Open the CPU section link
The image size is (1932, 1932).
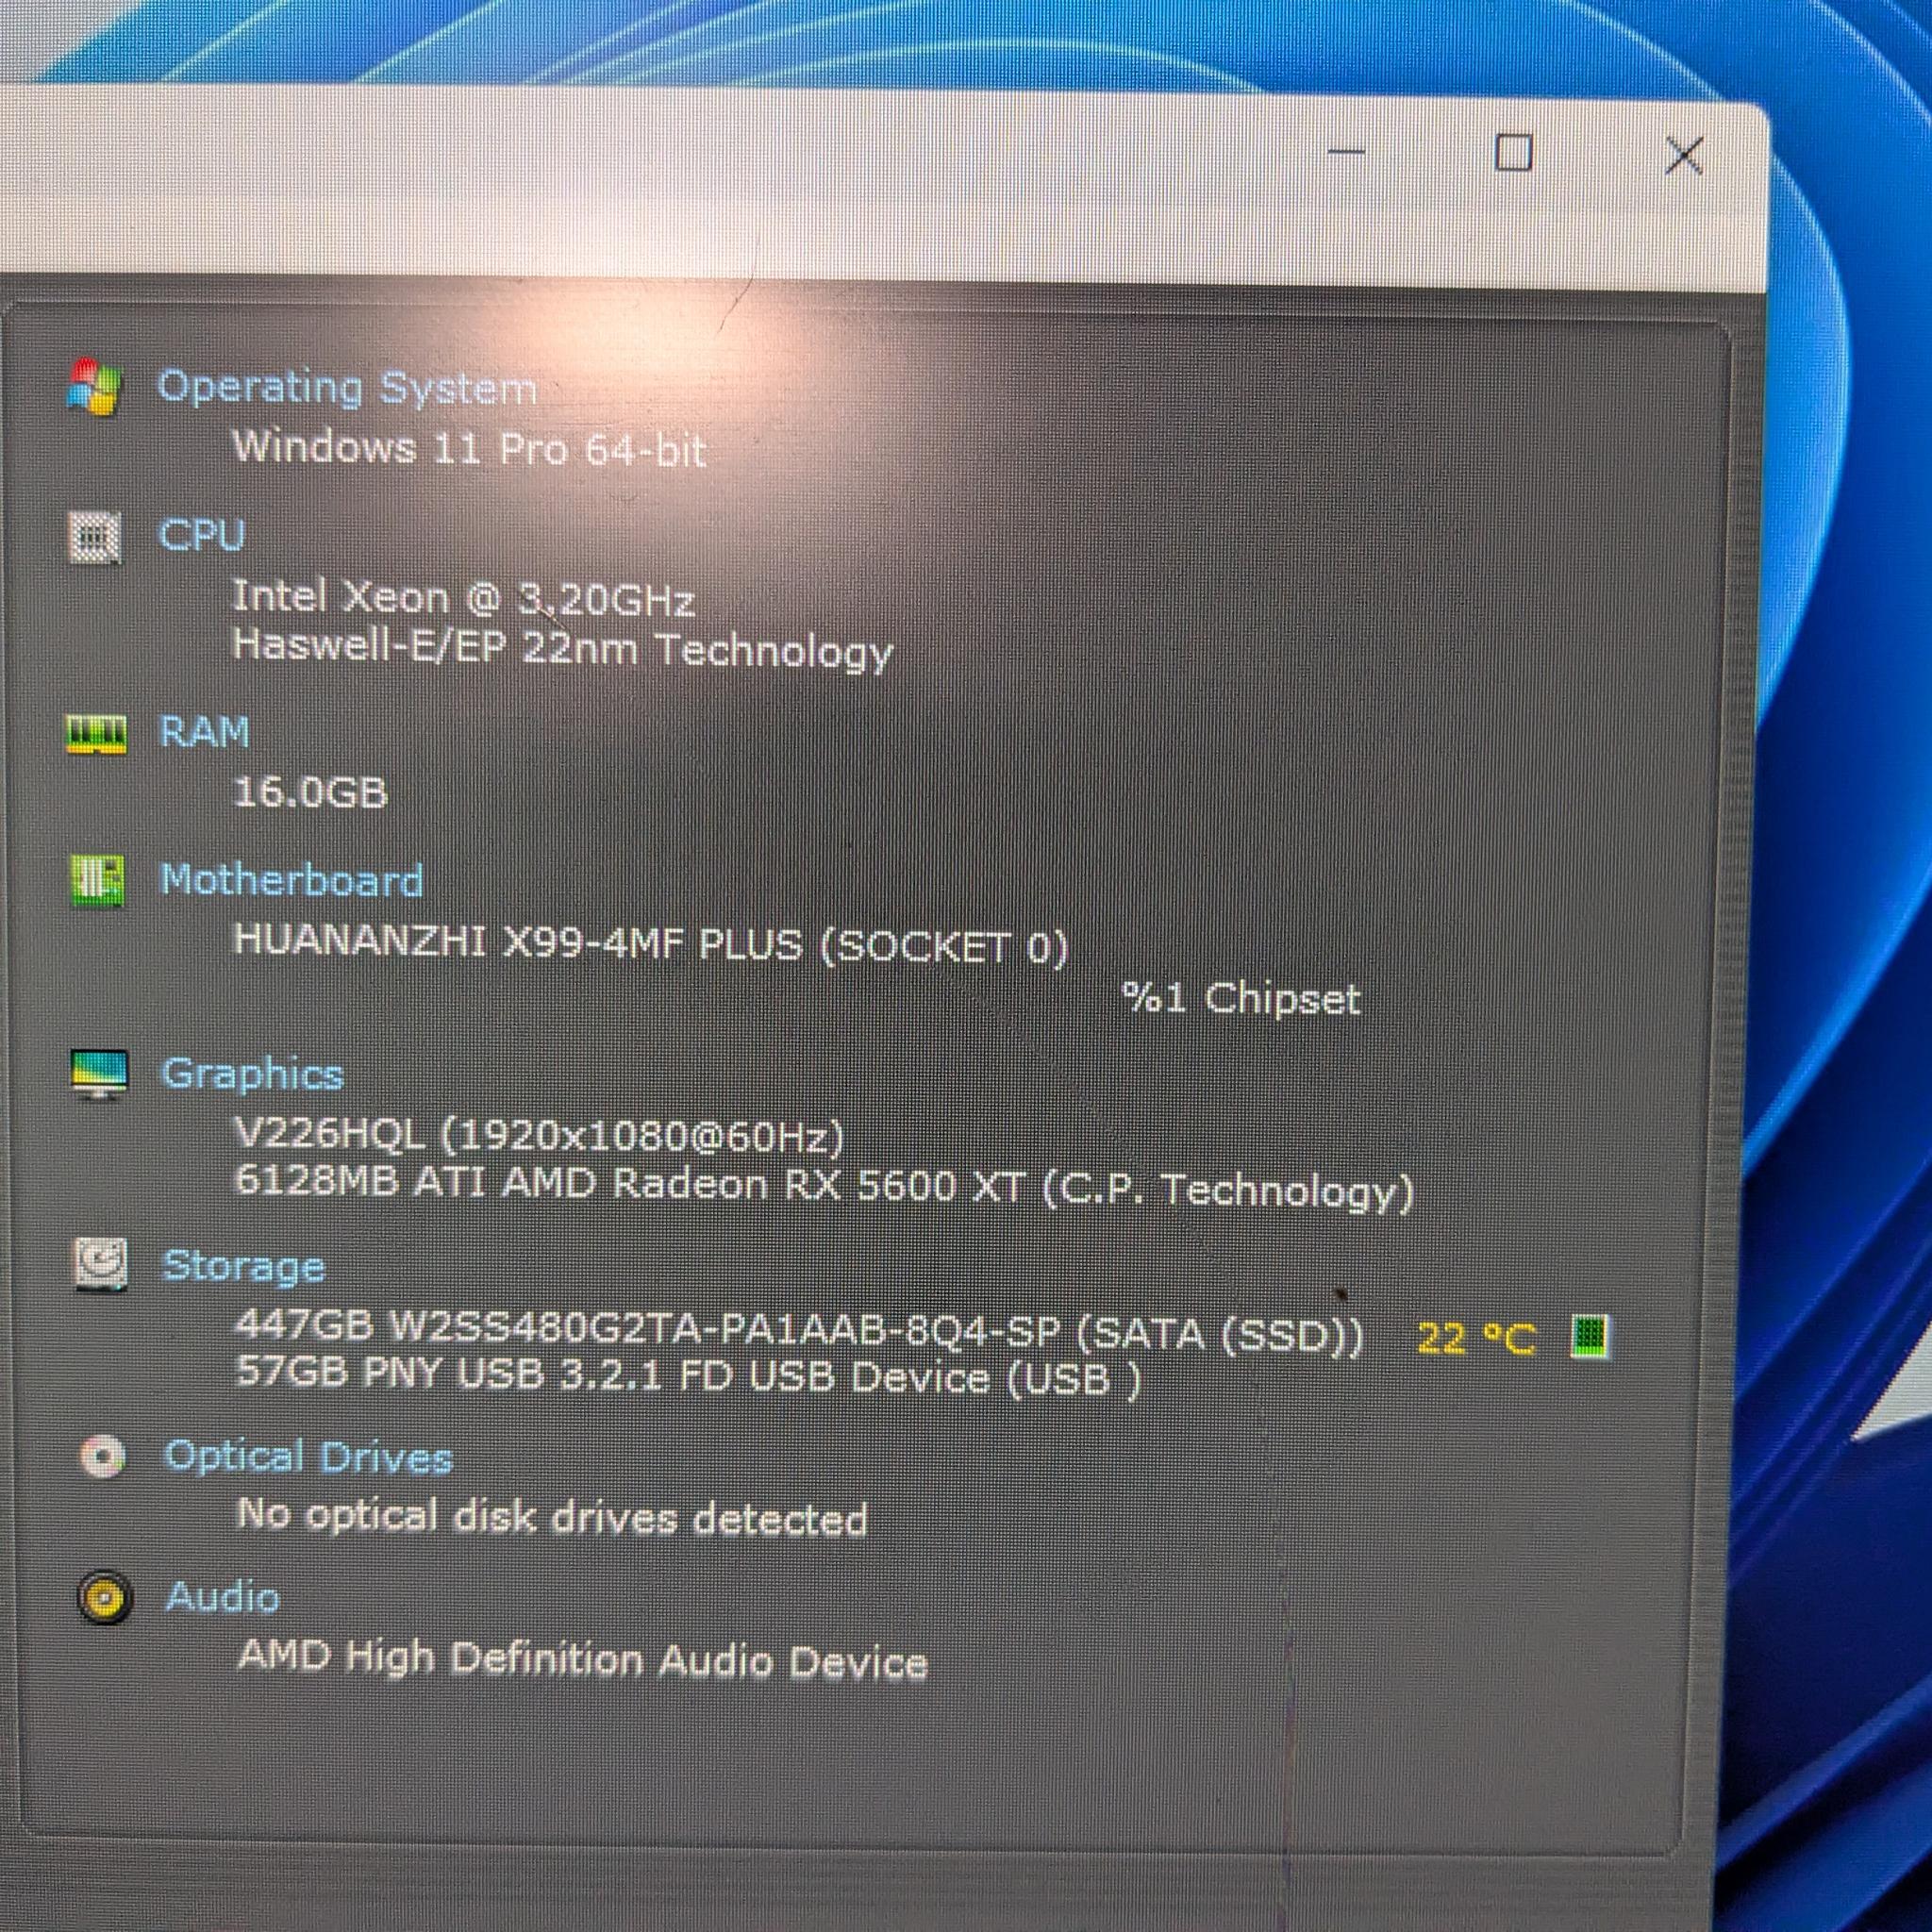click(201, 535)
